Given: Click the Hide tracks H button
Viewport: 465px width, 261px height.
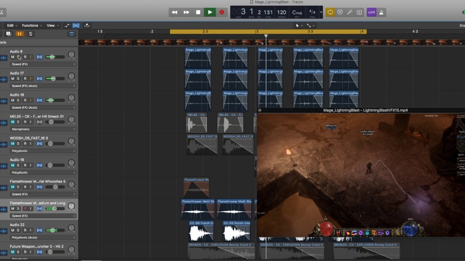Looking at the screenshot, I should tap(20, 34).
